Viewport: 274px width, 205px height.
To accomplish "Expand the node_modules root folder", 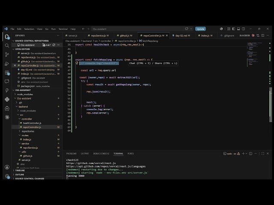I will [x=25, y=94].
